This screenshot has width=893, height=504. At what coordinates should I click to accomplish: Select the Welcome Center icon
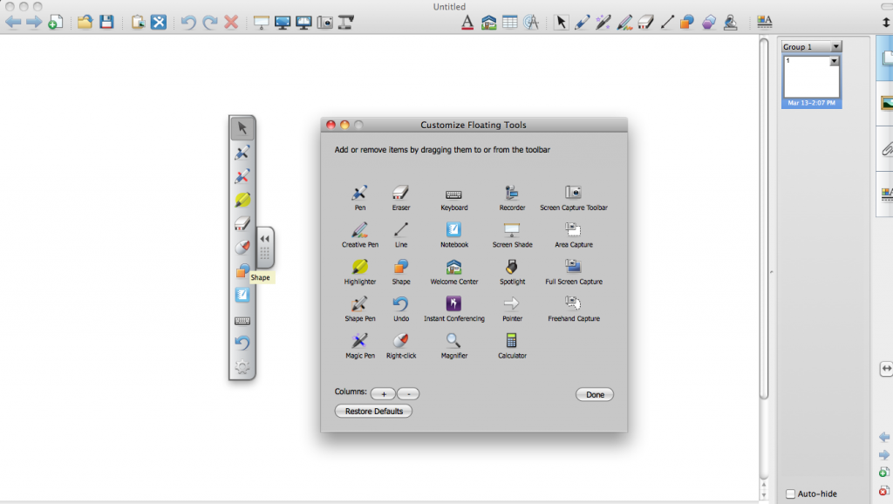coord(453,267)
